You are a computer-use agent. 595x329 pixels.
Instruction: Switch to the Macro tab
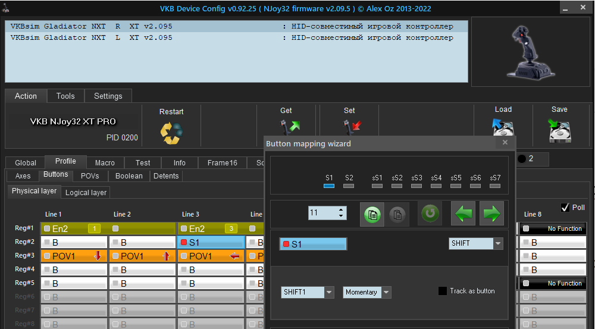(x=105, y=163)
